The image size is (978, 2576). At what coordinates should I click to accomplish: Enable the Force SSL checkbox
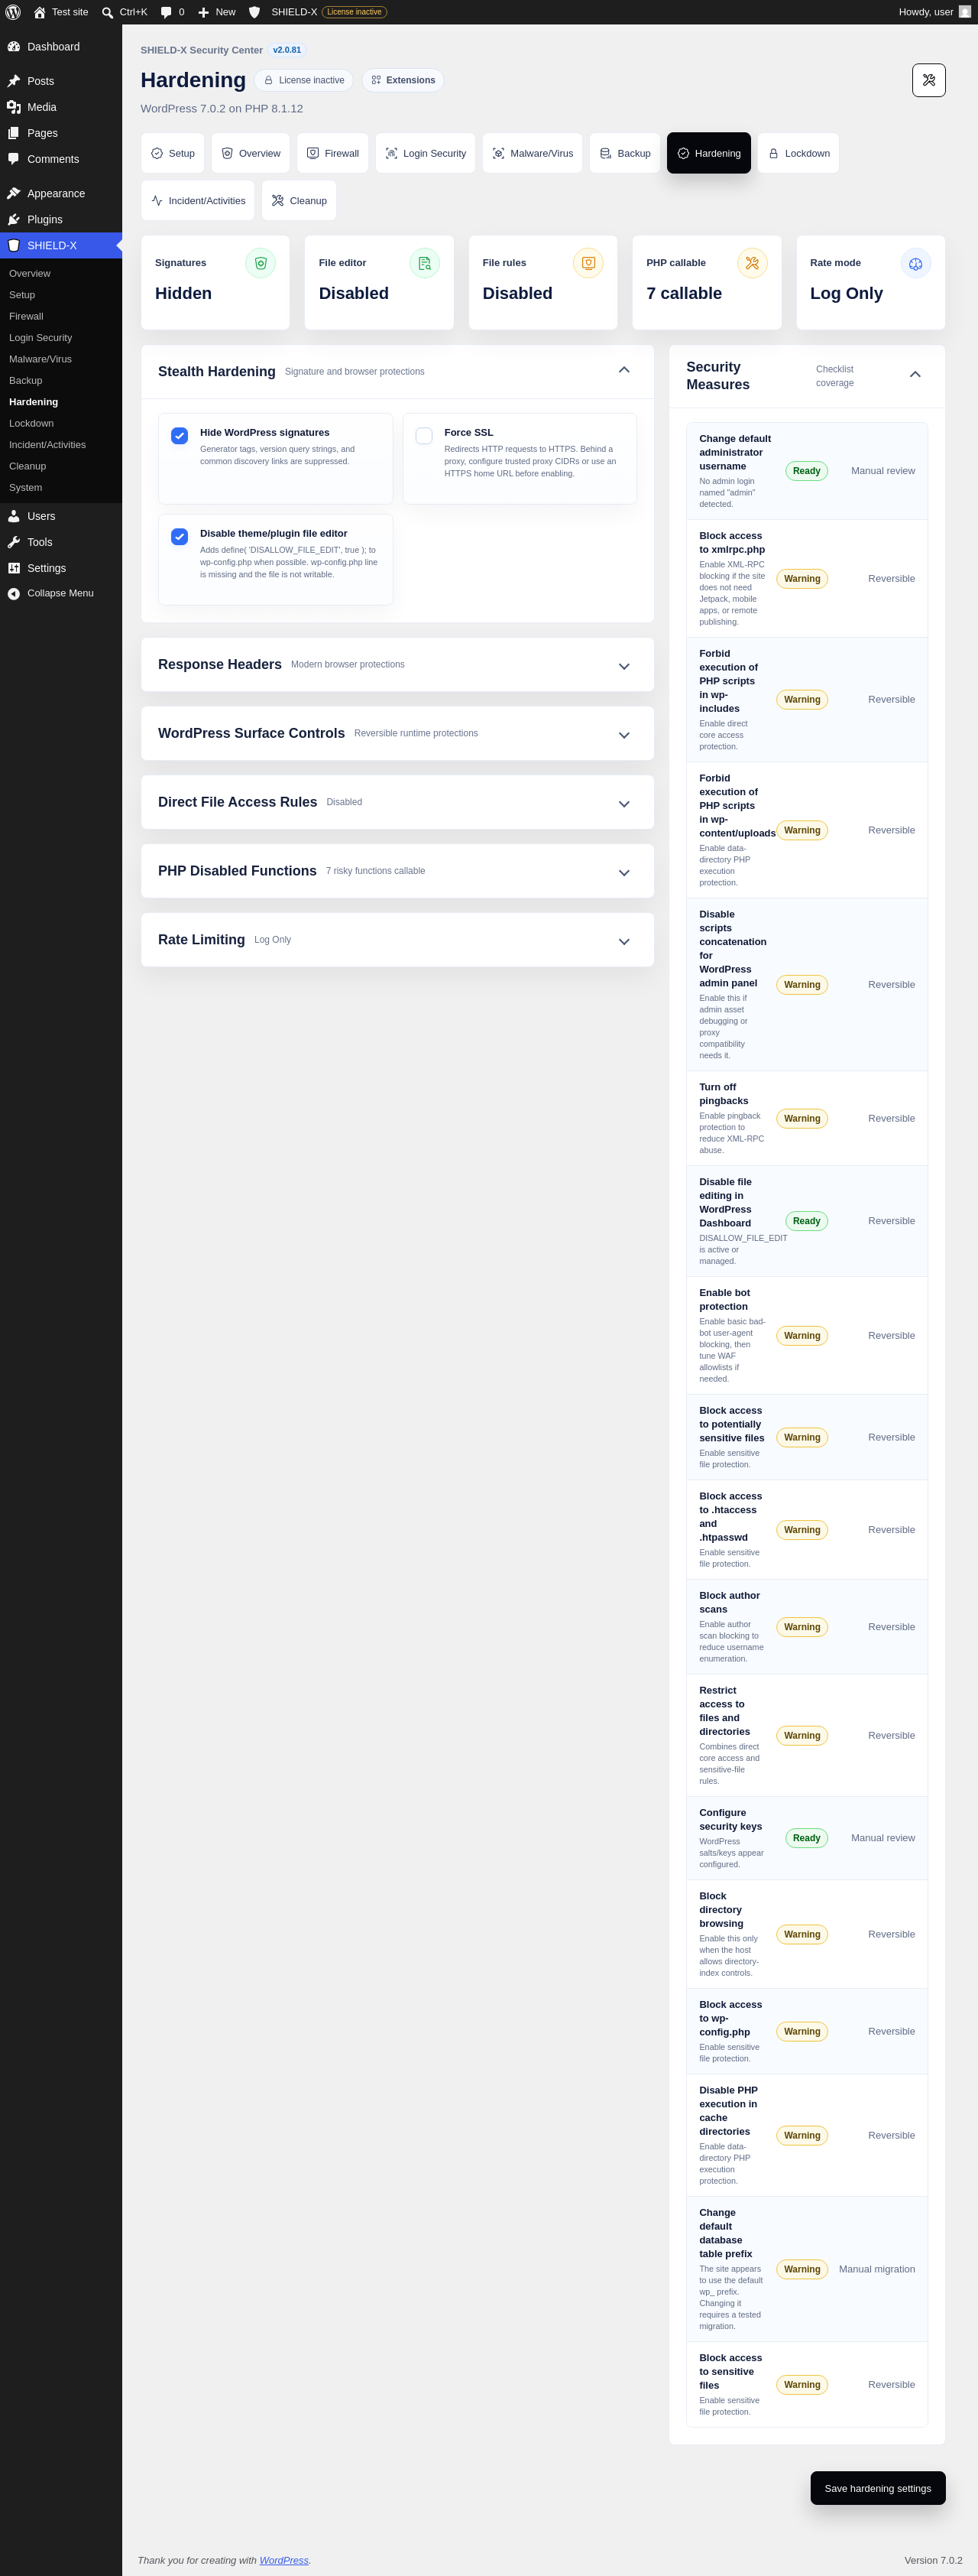[x=423, y=436]
